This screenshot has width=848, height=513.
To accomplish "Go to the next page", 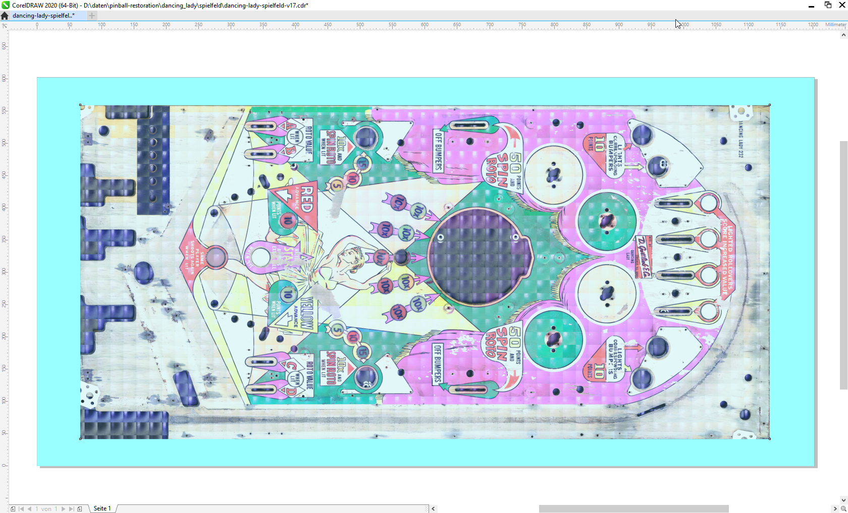I will pos(63,509).
